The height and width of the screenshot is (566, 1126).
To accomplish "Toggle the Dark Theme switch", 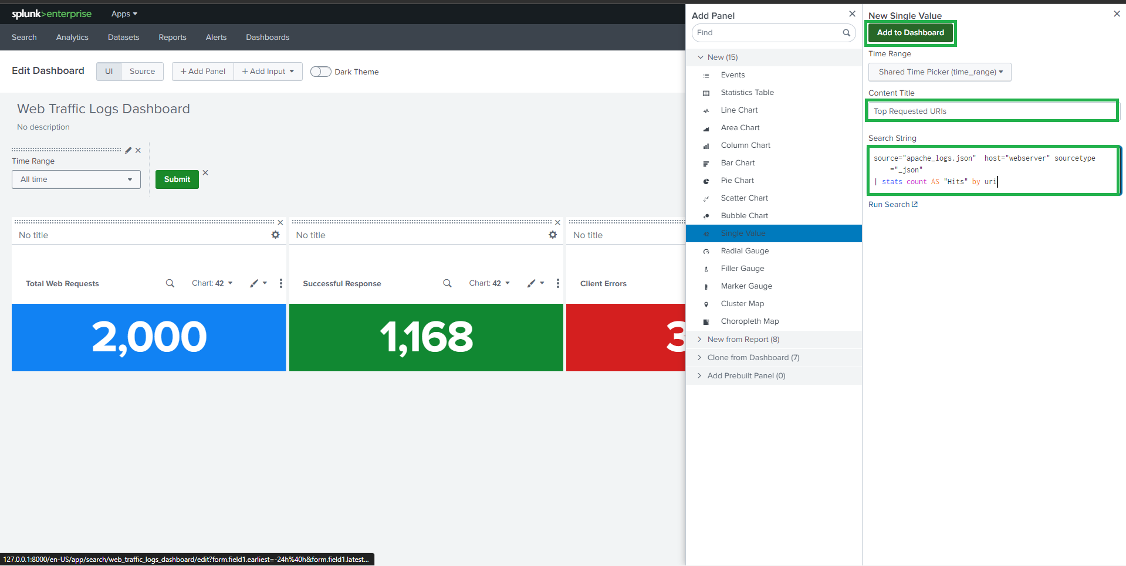I will [x=320, y=72].
